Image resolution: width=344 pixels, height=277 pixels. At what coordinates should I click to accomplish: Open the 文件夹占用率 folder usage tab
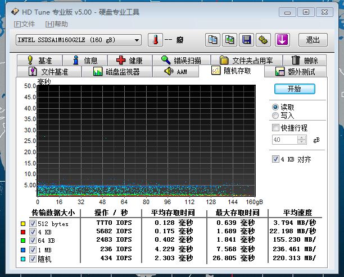(246, 60)
